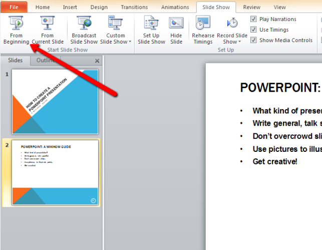322x250 pixels.
Task: Click the Hide Slide button
Action: coord(176,31)
